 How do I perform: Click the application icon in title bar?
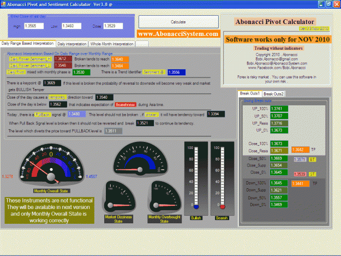tap(3, 4)
